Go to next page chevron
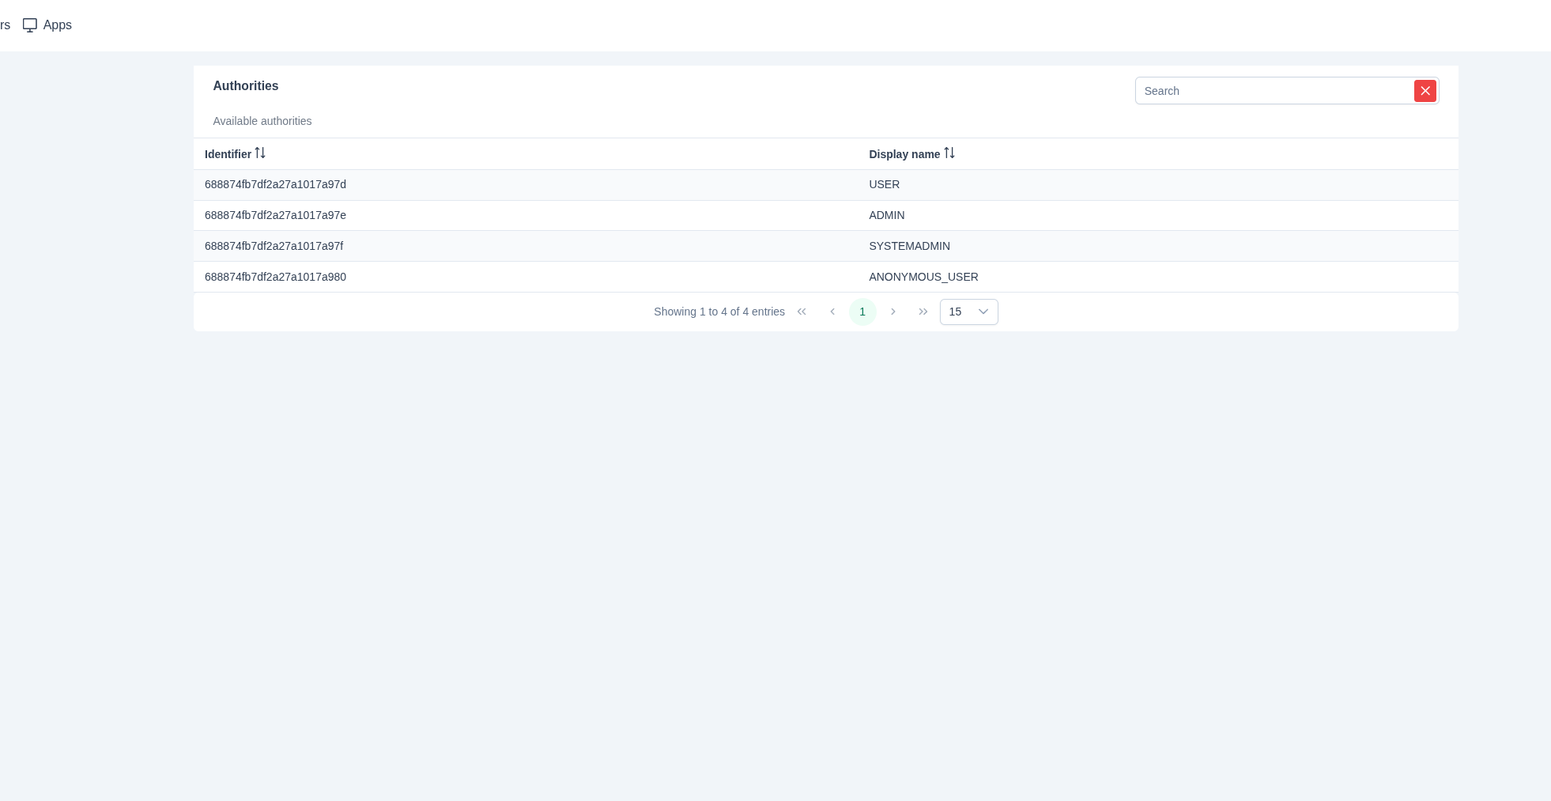The height and width of the screenshot is (801, 1551). tap(893, 312)
